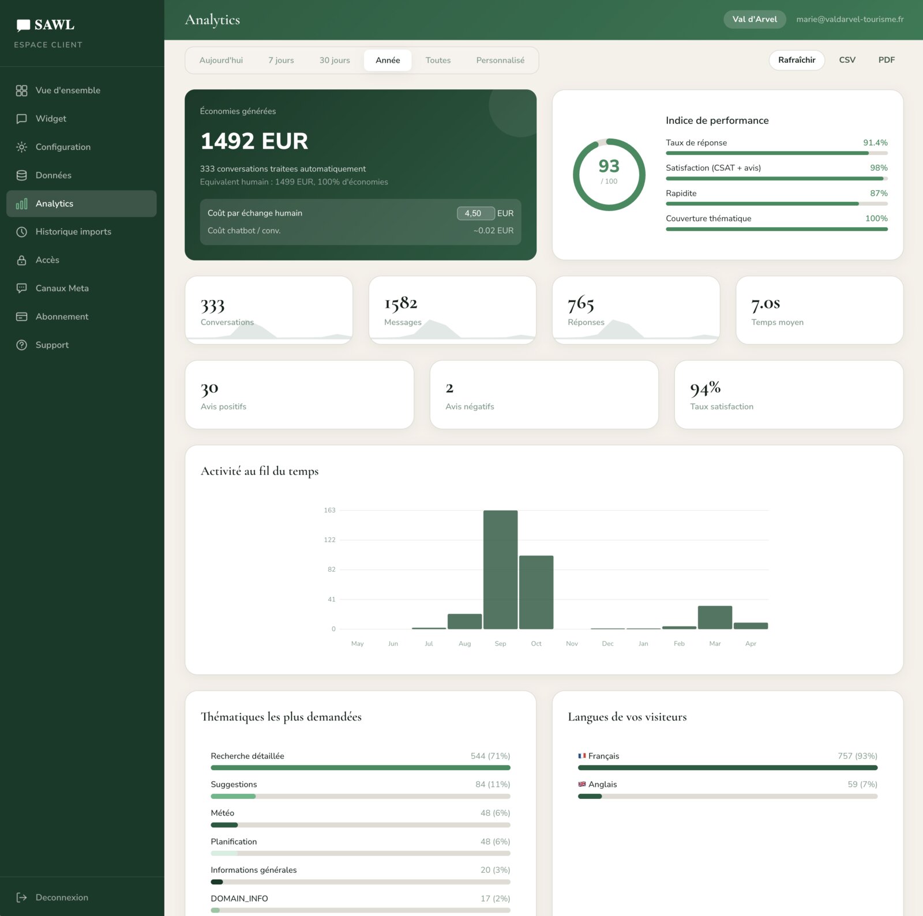The image size is (923, 916).
Task: Select the Toutes period tab
Action: (x=438, y=61)
